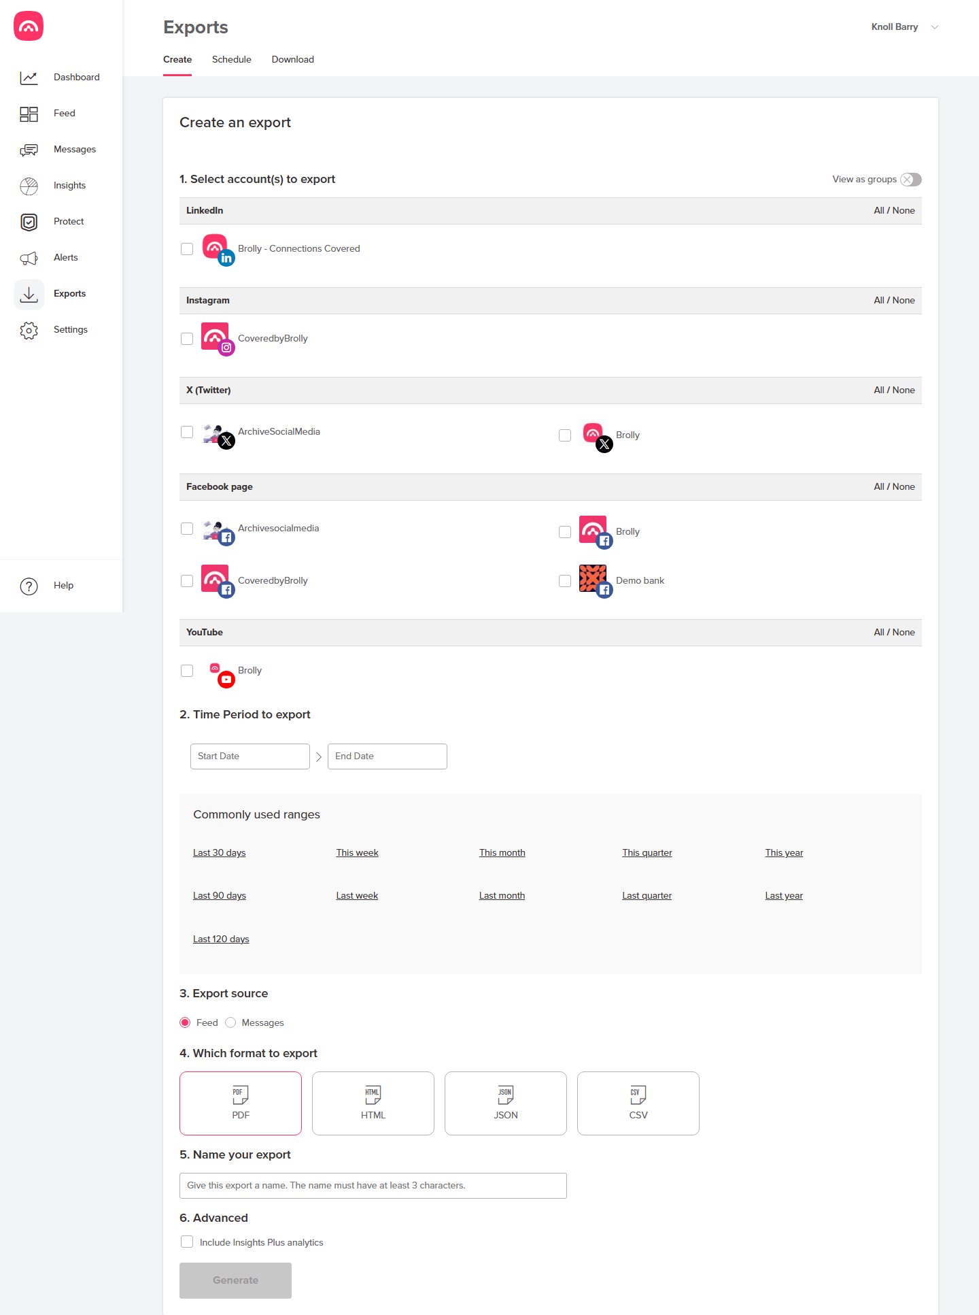Click the Settings gear icon

29,330
